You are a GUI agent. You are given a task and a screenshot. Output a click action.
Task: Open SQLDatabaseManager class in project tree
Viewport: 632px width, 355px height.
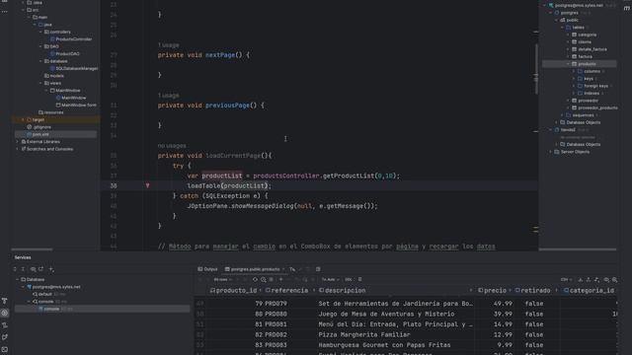click(x=76, y=68)
